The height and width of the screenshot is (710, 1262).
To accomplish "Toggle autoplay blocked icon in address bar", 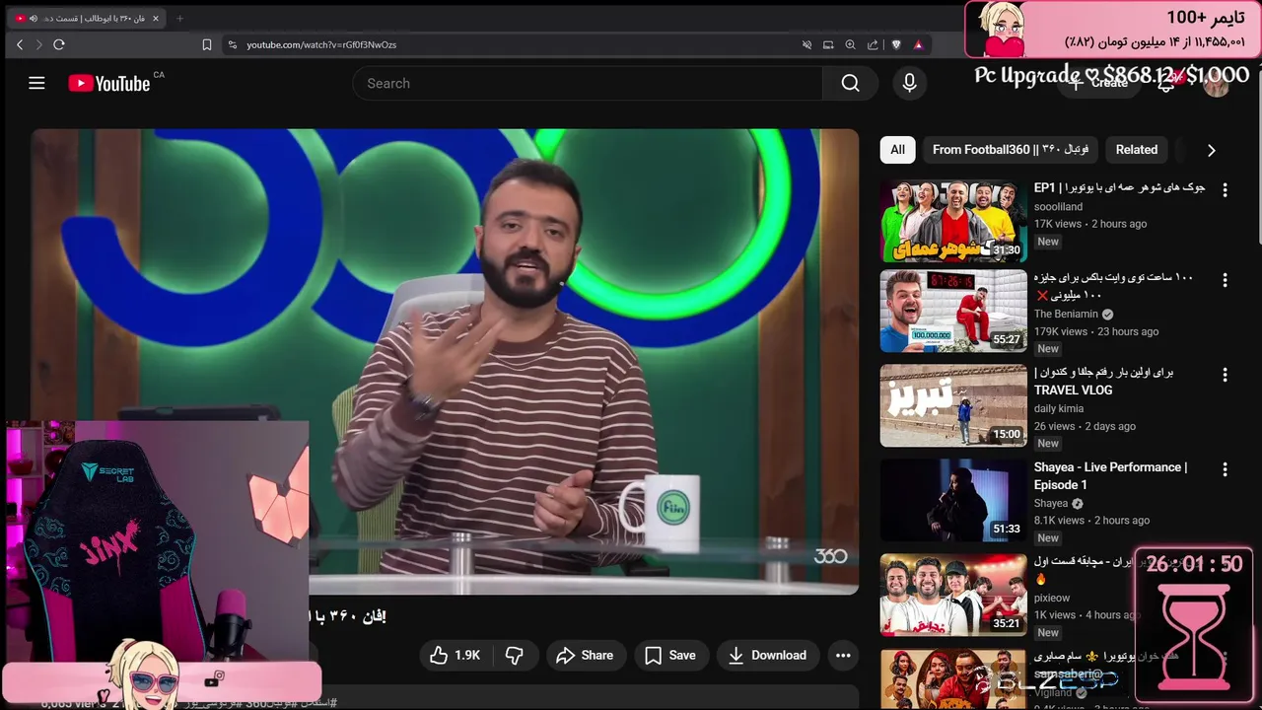I will (x=806, y=44).
